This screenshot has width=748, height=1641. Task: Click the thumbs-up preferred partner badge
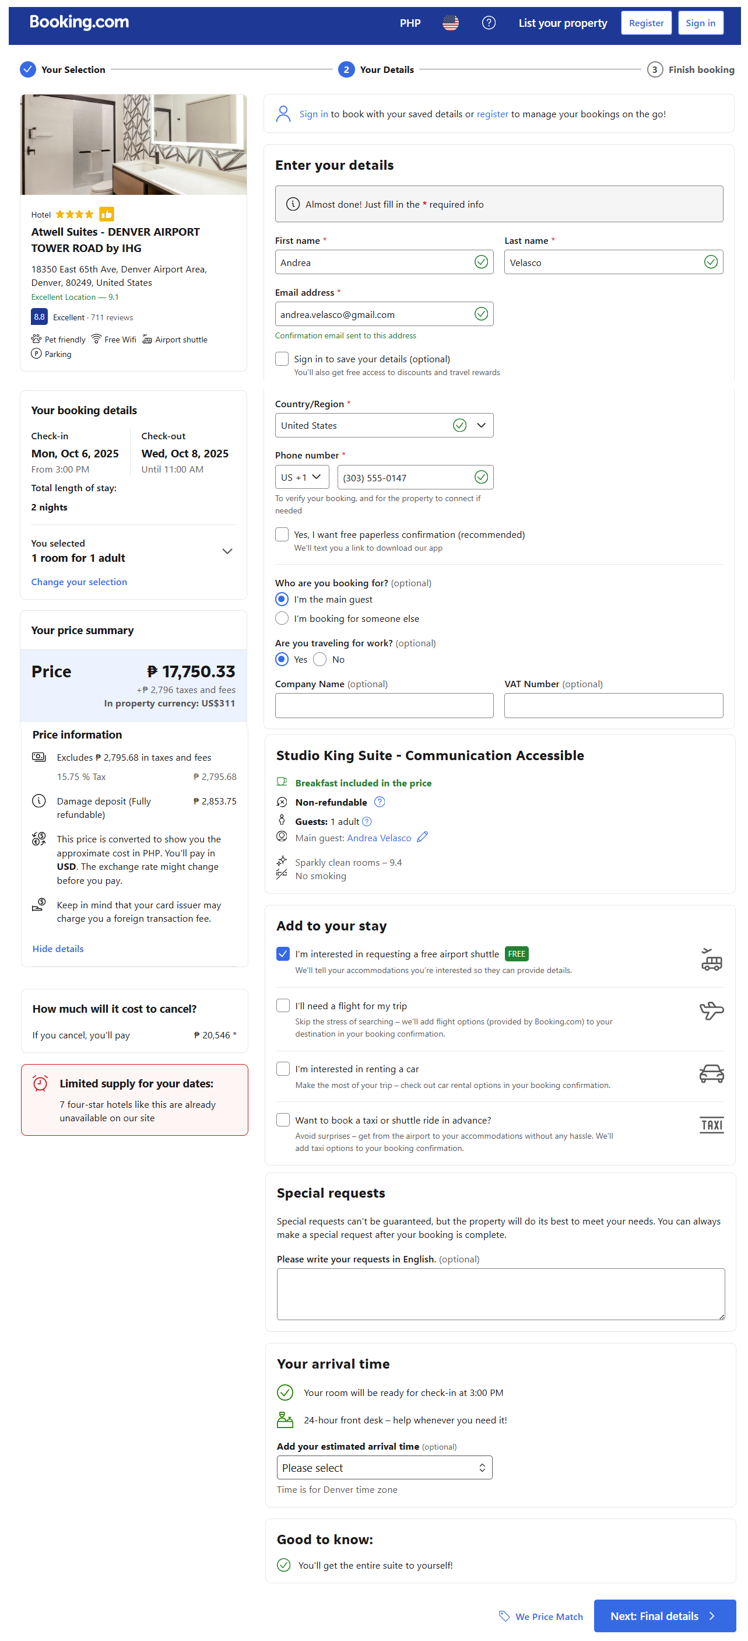(x=106, y=214)
